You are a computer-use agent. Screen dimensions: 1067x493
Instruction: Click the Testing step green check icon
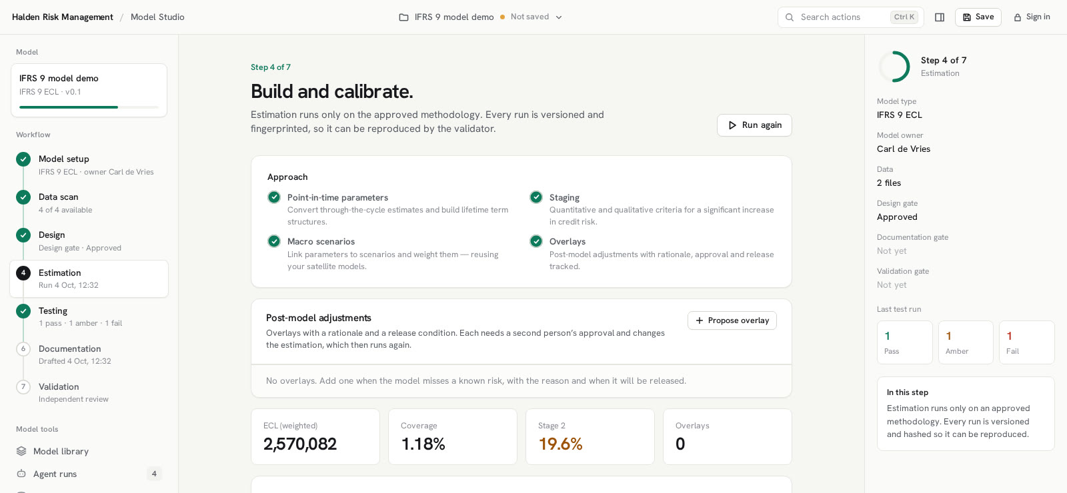tap(23, 311)
